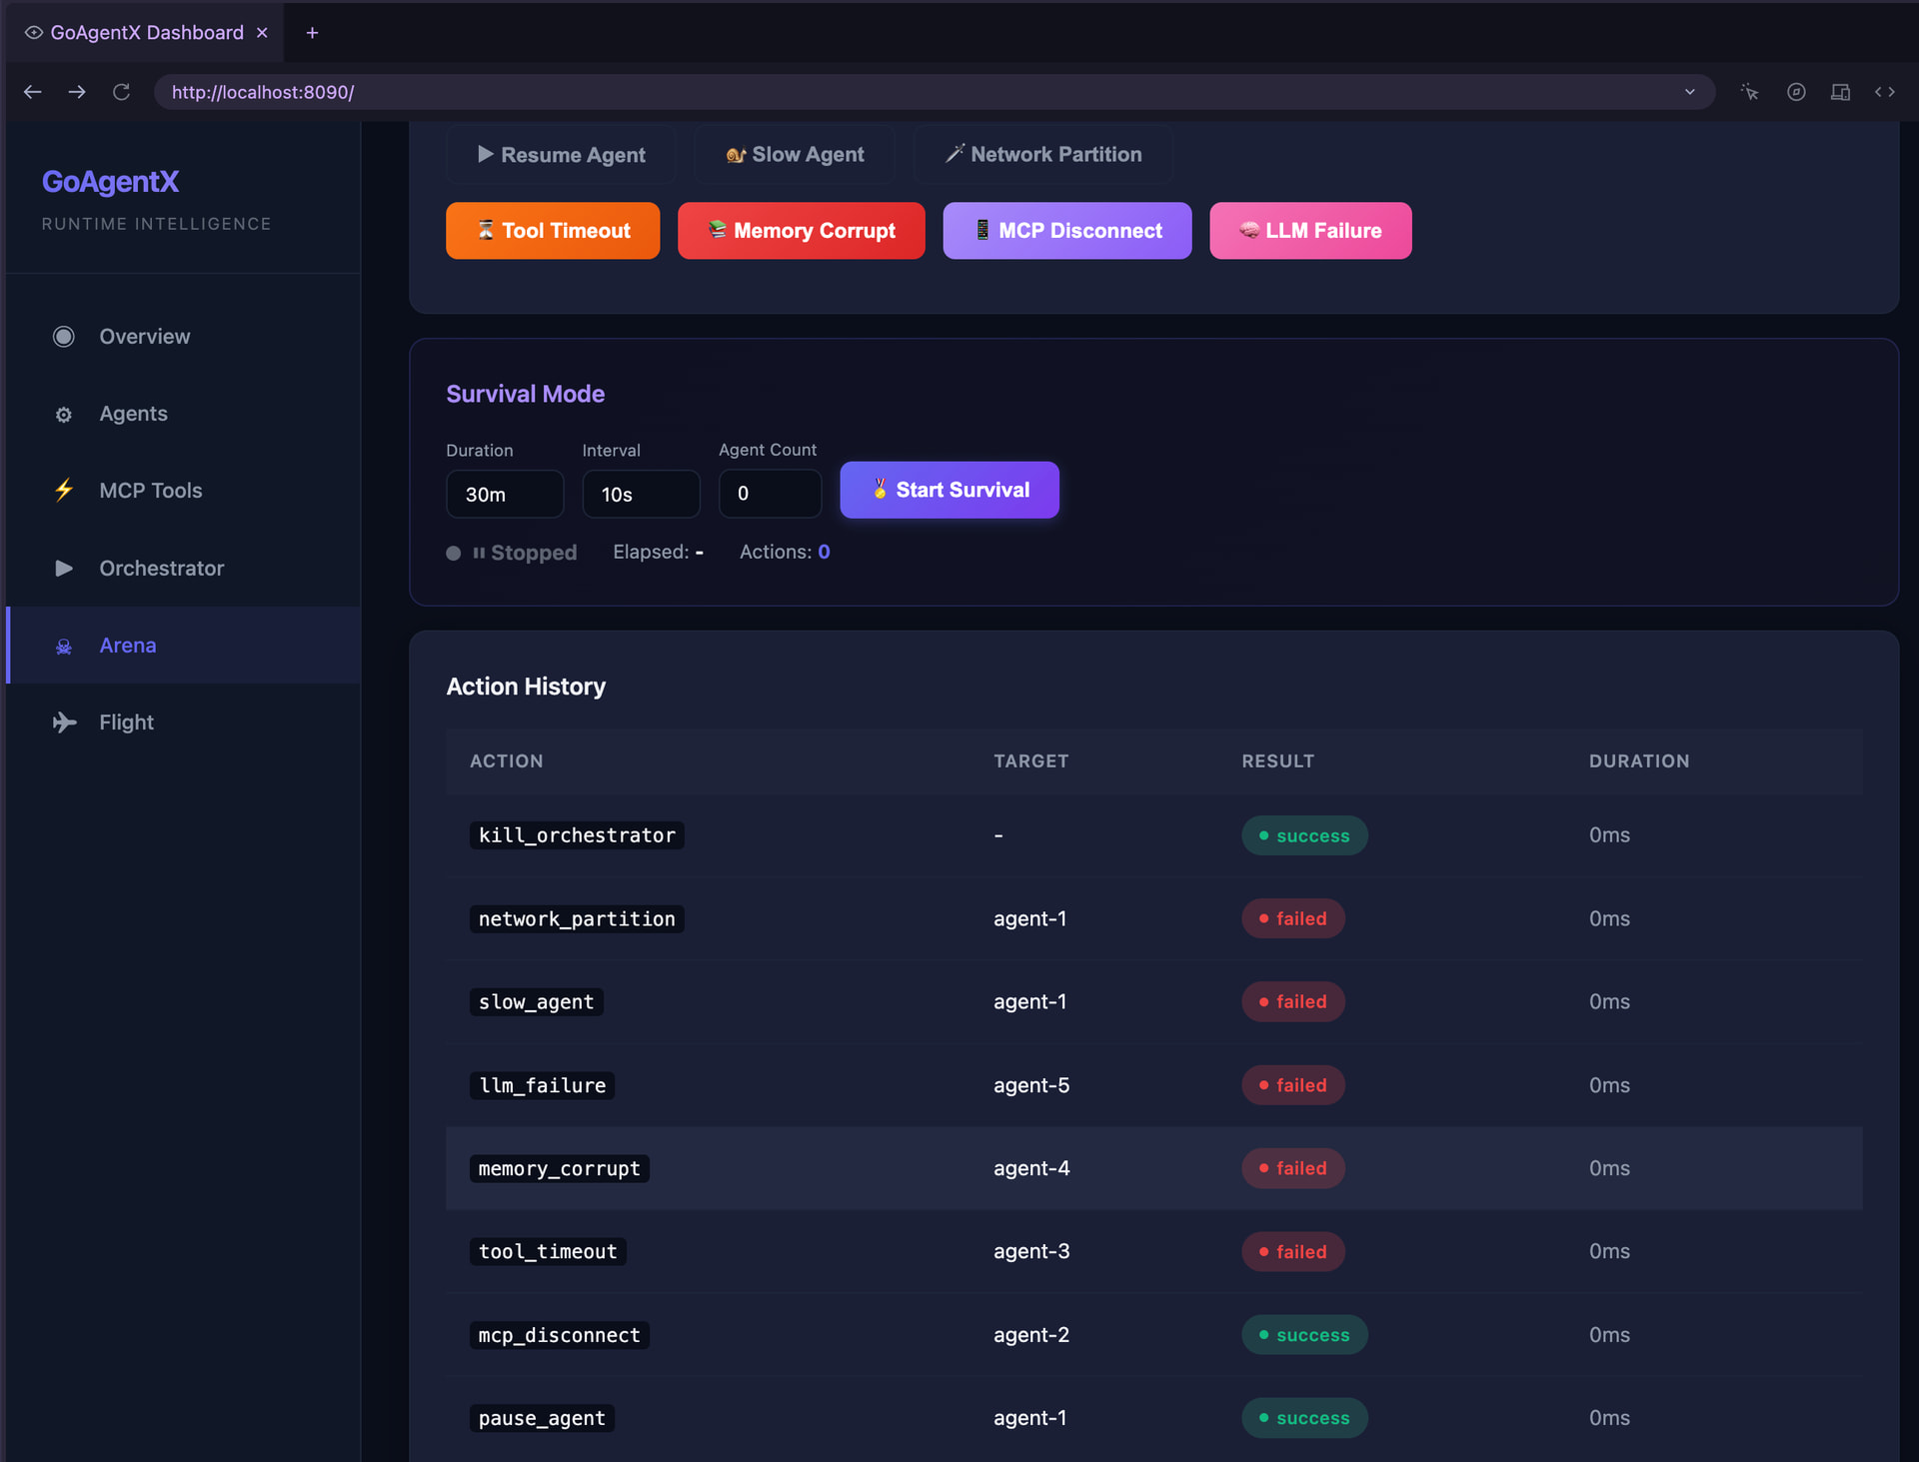The height and width of the screenshot is (1462, 1919).
Task: Focus the Interval input field
Action: [641, 494]
